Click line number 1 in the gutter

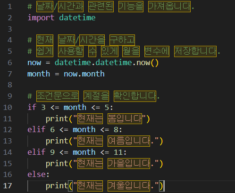pos(10,7)
